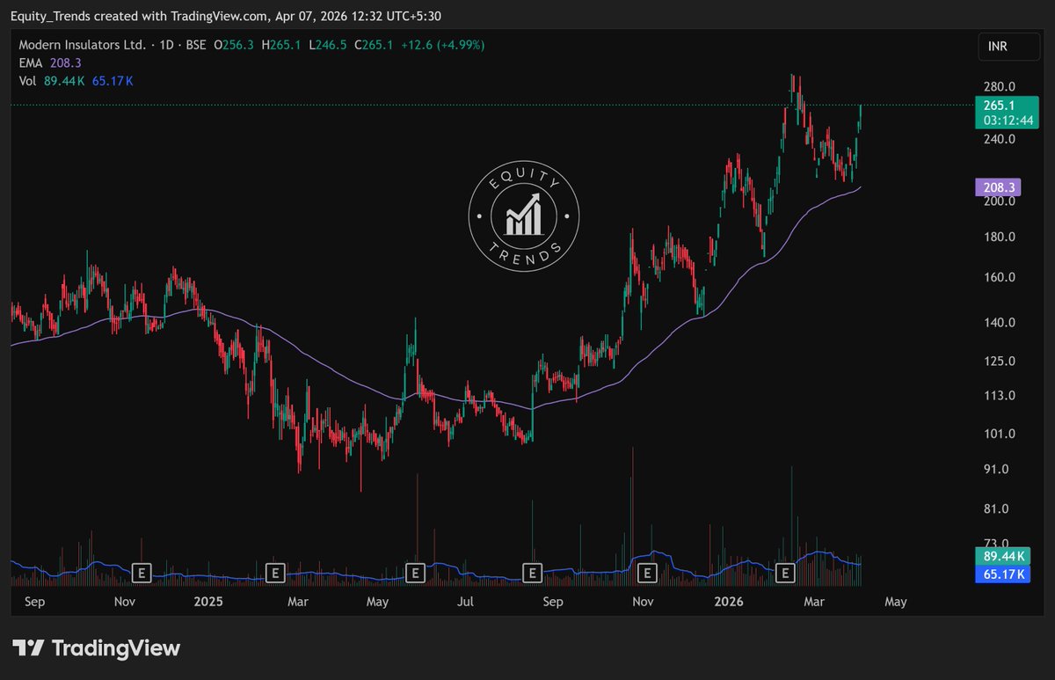The width and height of the screenshot is (1055, 680).
Task: Click the 180.0 price axis label
Action: (x=1000, y=237)
